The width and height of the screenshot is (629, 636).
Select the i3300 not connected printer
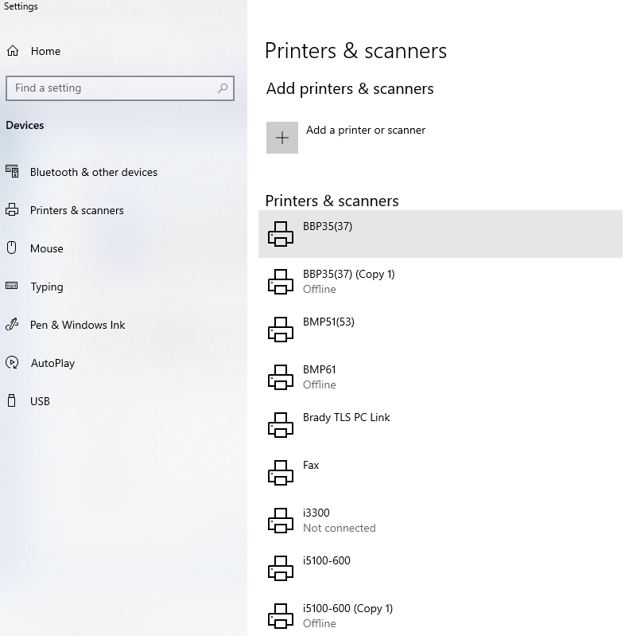coord(441,521)
